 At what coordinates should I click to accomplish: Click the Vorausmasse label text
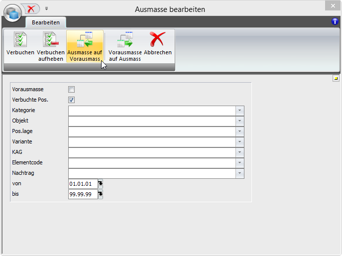pos(28,89)
